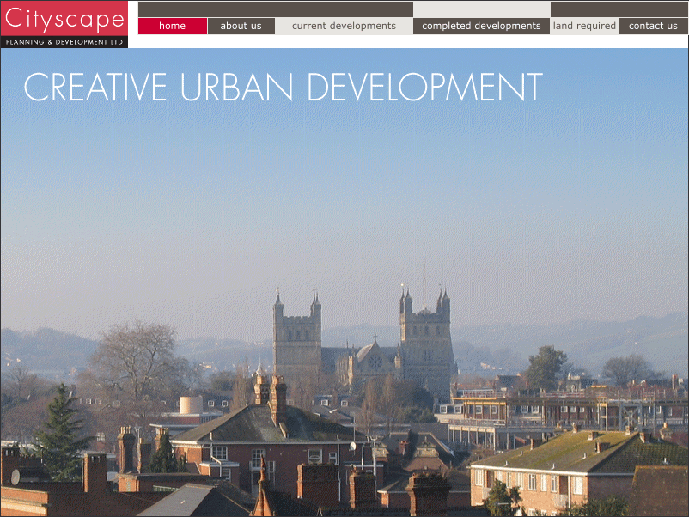Image resolution: width=689 pixels, height=517 pixels.
Task: Go to the about us page
Action: click(241, 26)
